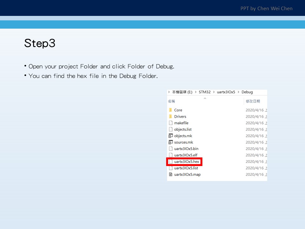Click the modified date of uartx3IOx5.map
305x229 pixels.
[x=256, y=175]
